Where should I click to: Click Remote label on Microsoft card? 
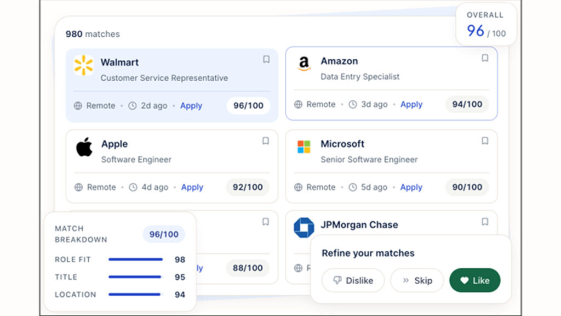(321, 187)
